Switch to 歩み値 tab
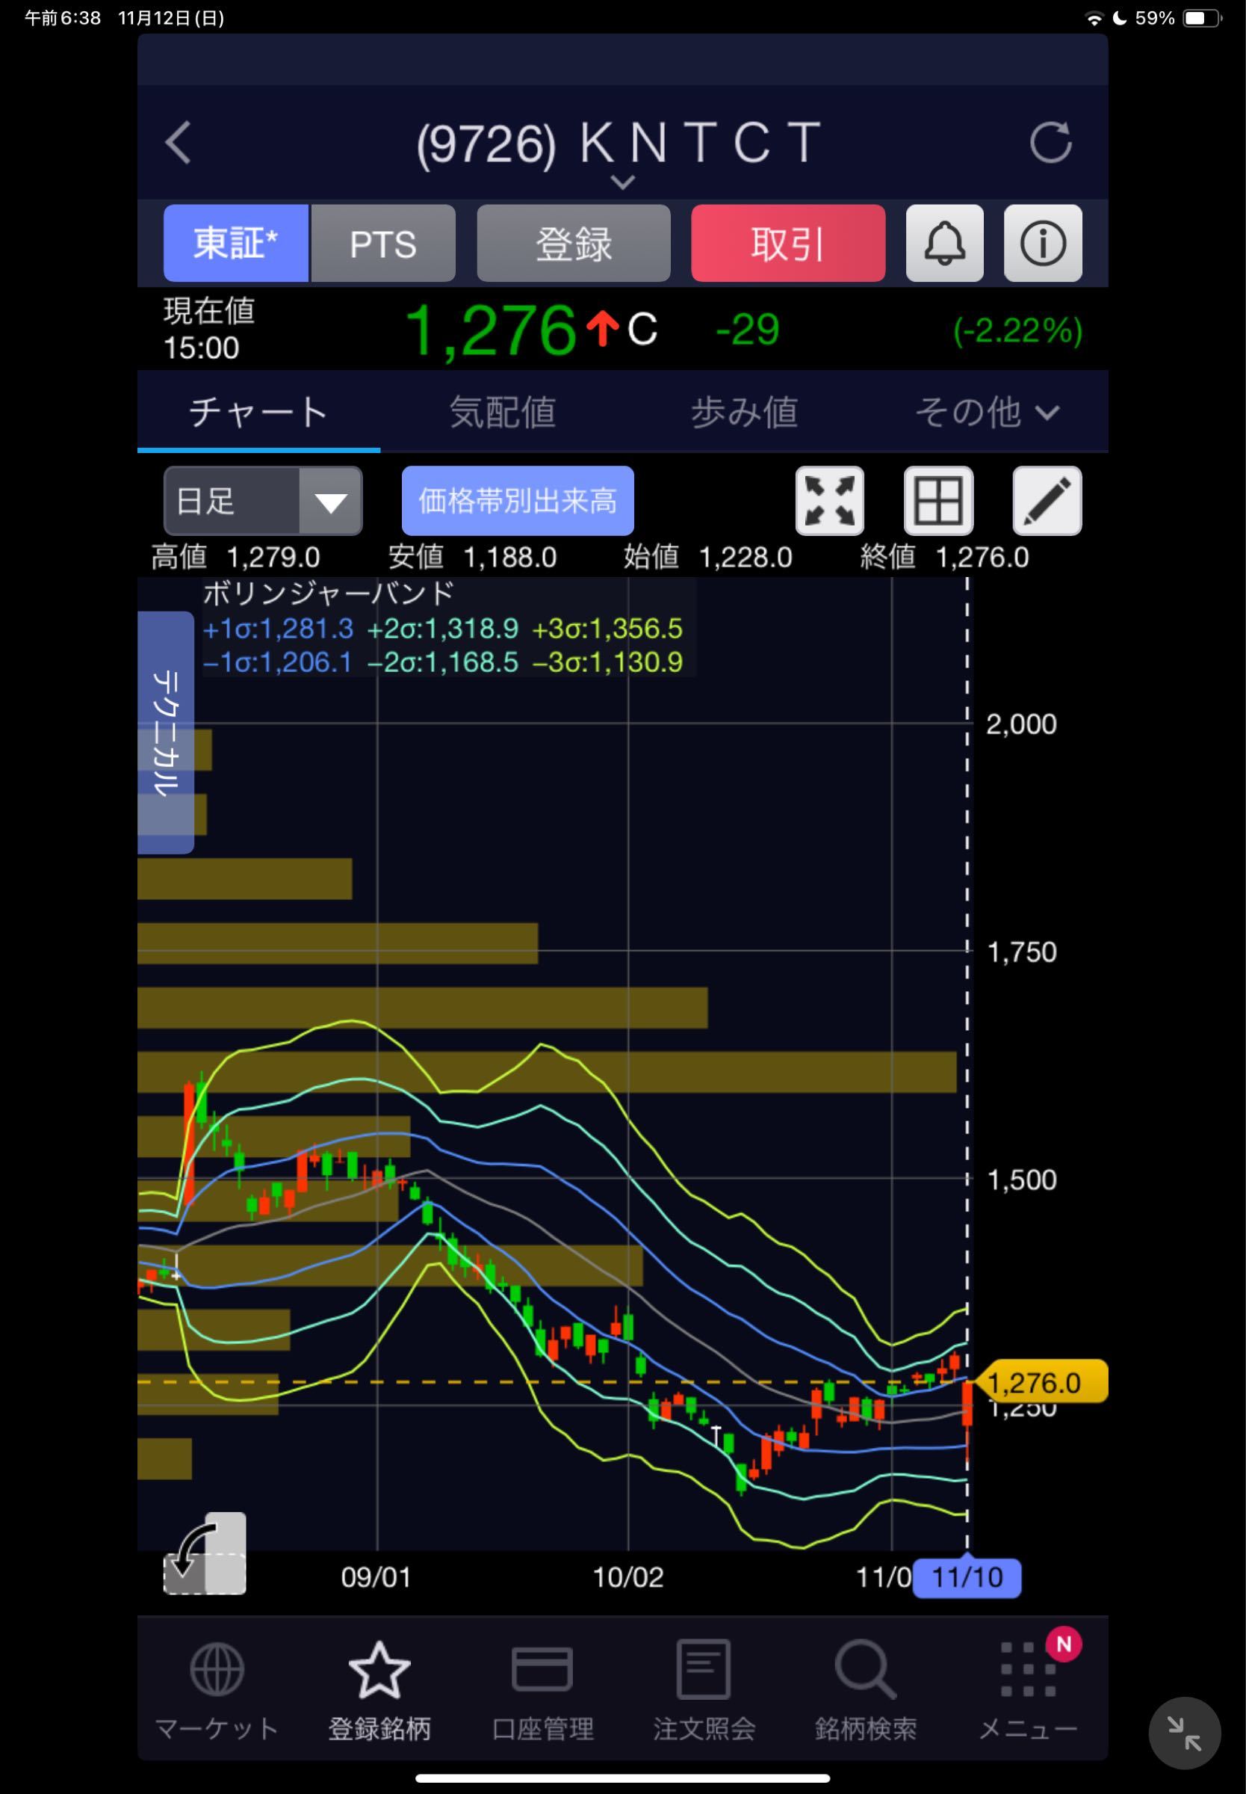1246x1794 pixels. [x=744, y=413]
